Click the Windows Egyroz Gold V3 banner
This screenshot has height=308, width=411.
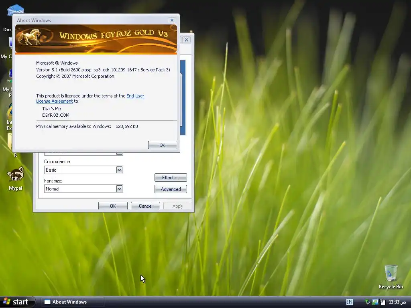[x=96, y=39]
